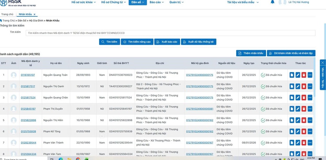
Task: Go to Hộ Gia Đình in the breadcrumb
Action: click(x=36, y=21)
